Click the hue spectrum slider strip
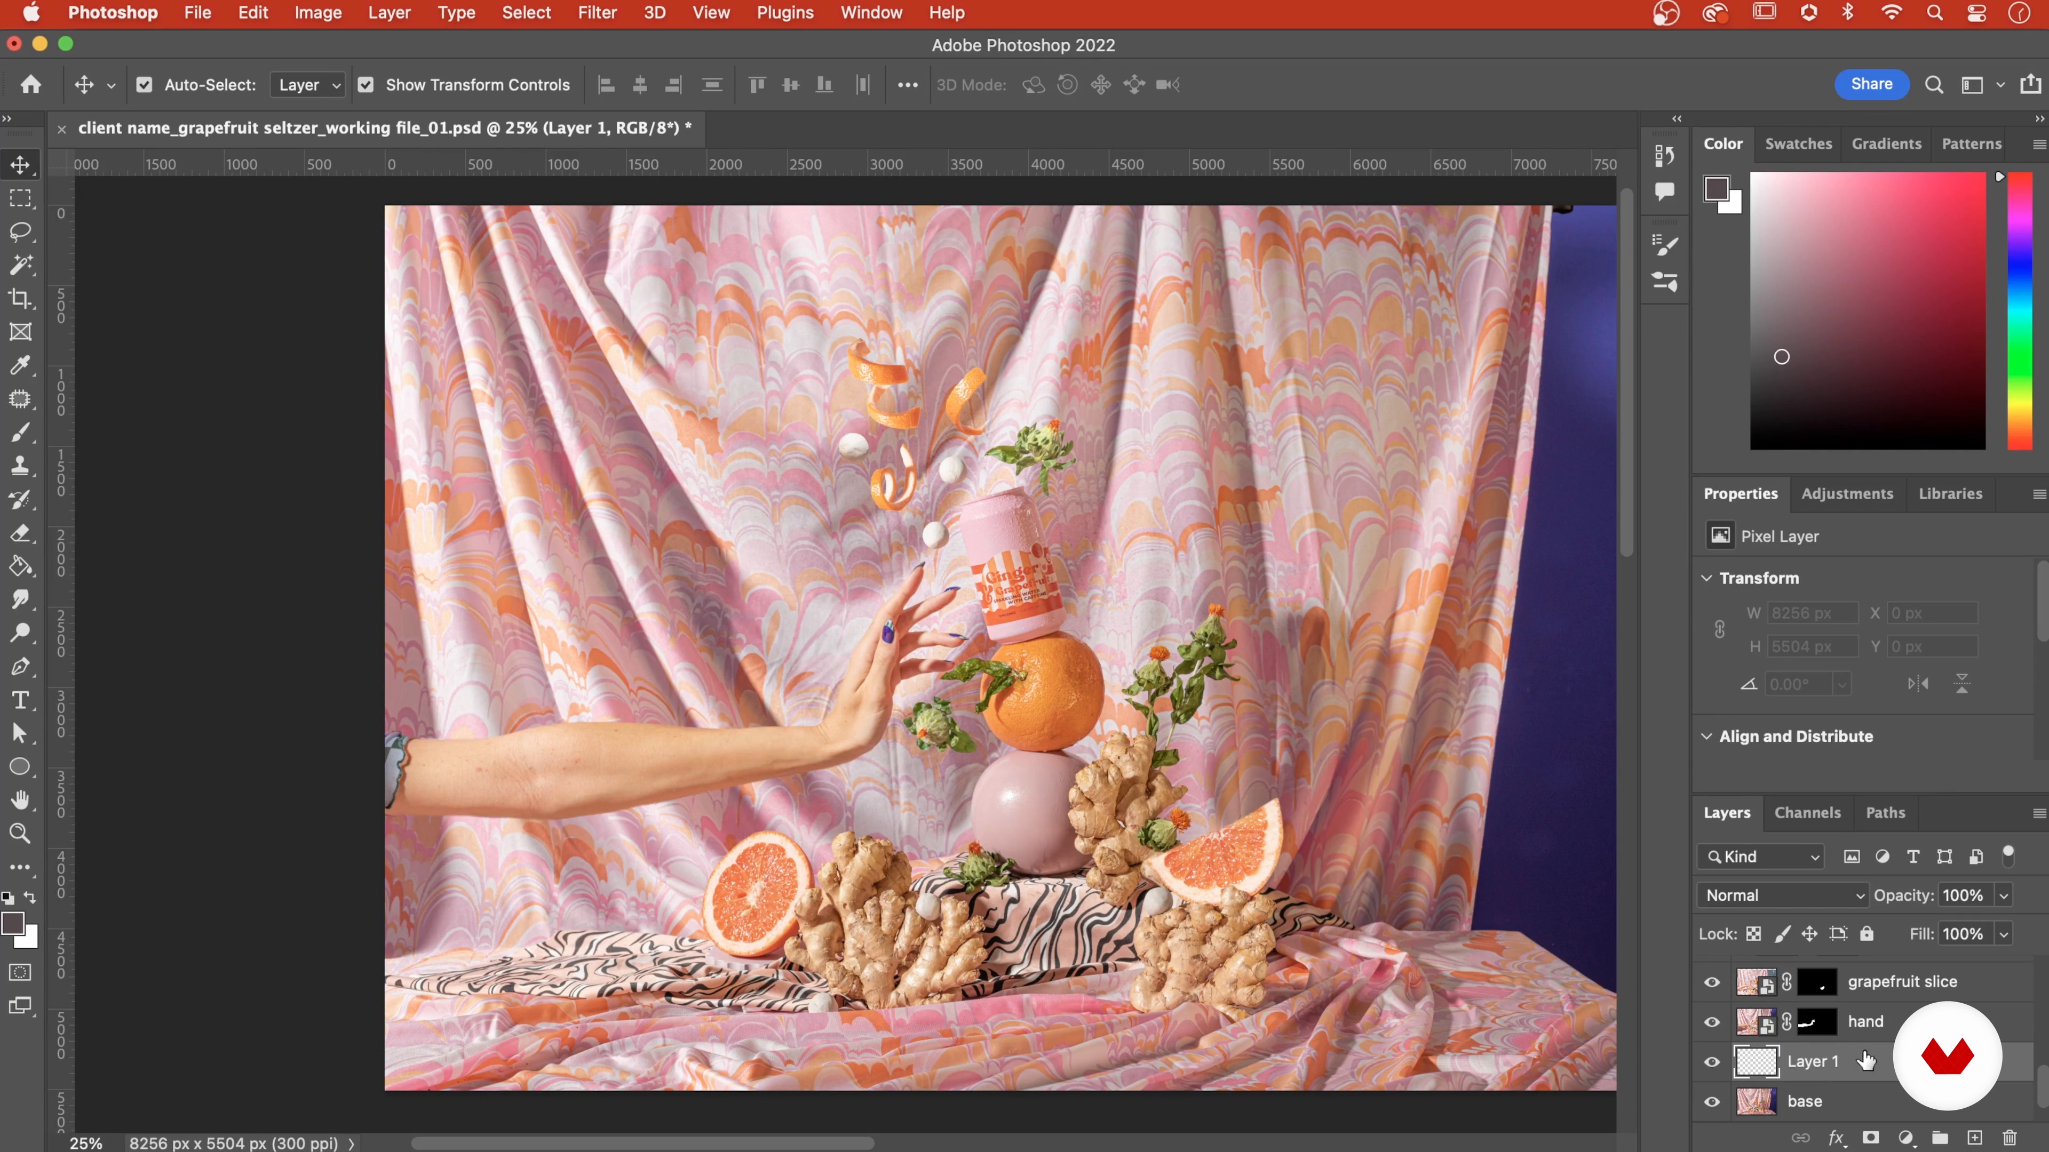Image resolution: width=2049 pixels, height=1152 pixels. 2020,310
